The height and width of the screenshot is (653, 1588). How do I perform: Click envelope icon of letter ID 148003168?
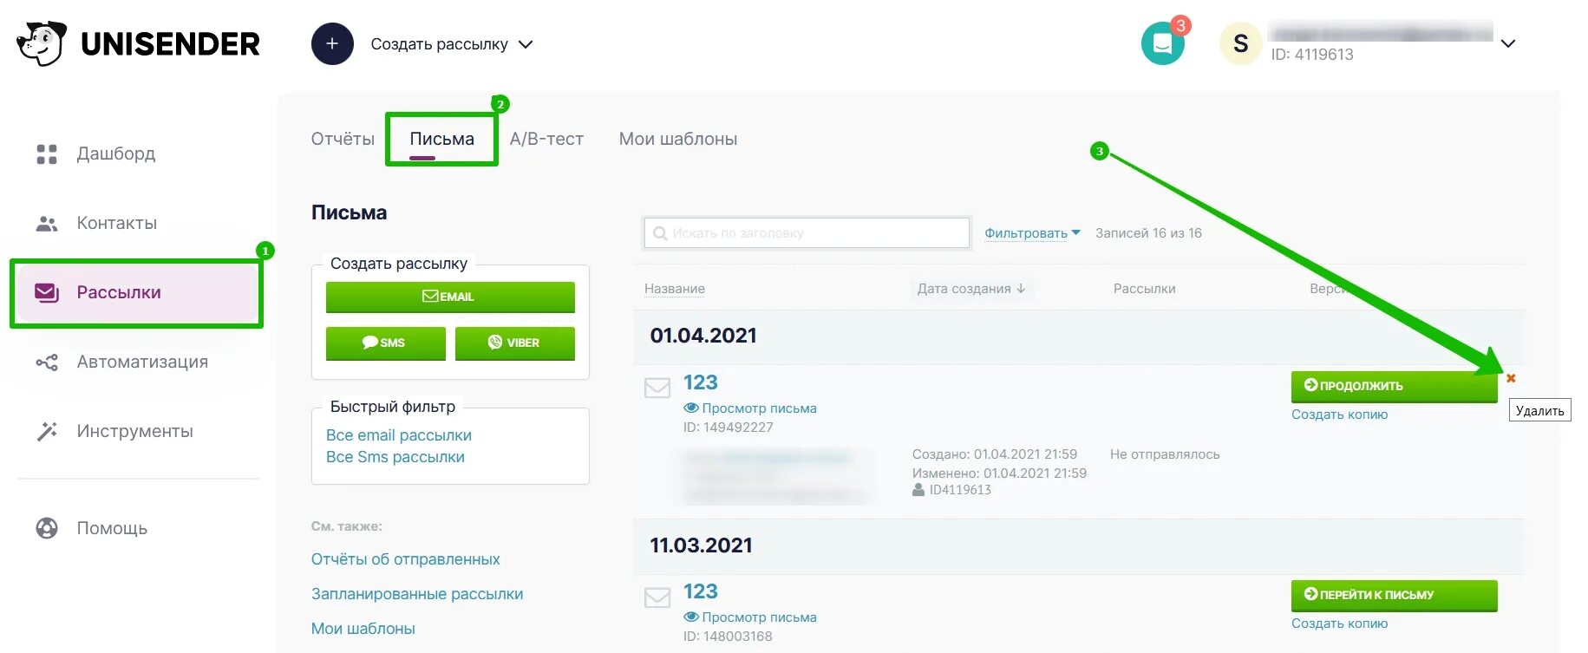[657, 597]
